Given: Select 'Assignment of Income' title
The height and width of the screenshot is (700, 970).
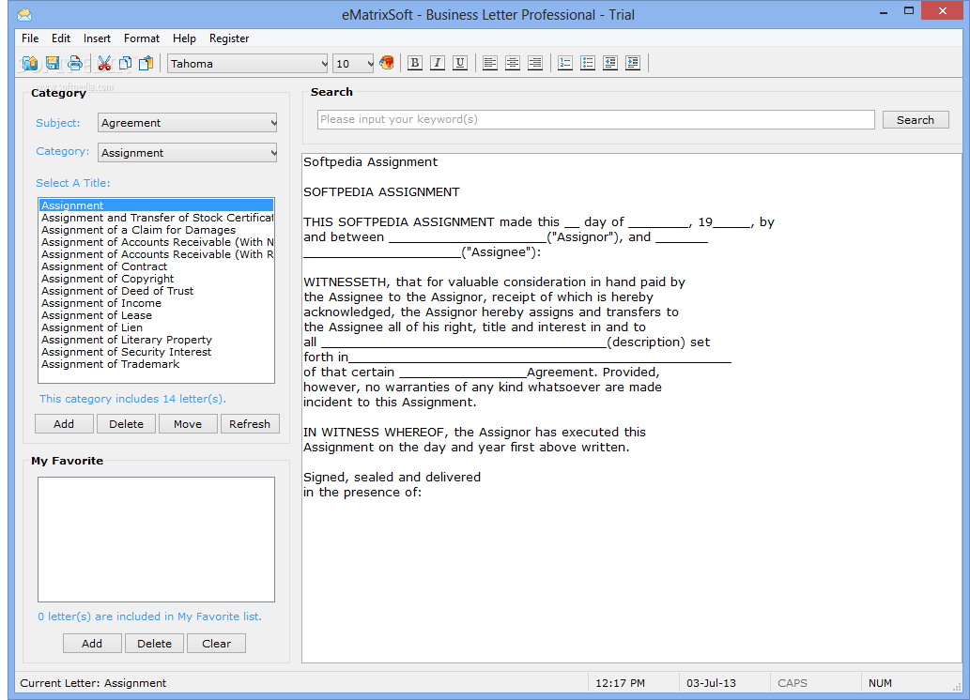Looking at the screenshot, I should pos(157,303).
